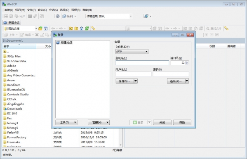Click the 查找文件 find files button
This screenshot has height=159, width=247.
click(x=214, y=28)
